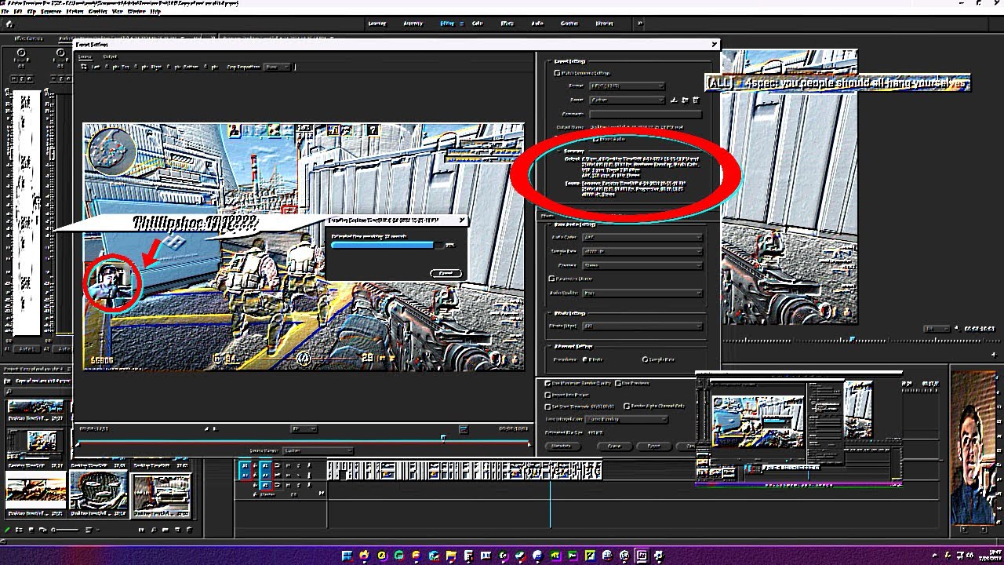Open the File menu
1004x565 pixels.
tap(6, 12)
